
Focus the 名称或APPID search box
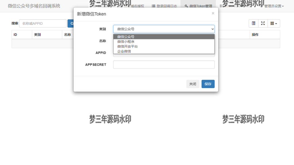tap(43, 24)
